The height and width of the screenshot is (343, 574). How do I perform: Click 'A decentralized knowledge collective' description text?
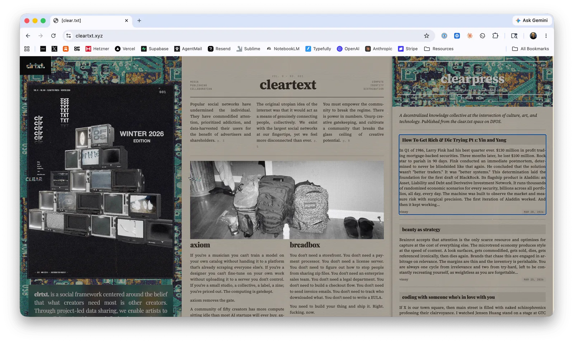468,118
